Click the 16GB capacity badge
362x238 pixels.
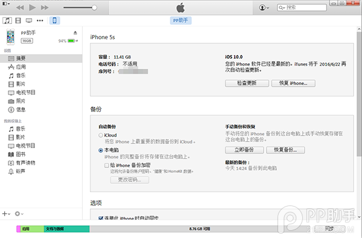pyautogui.click(x=27, y=41)
